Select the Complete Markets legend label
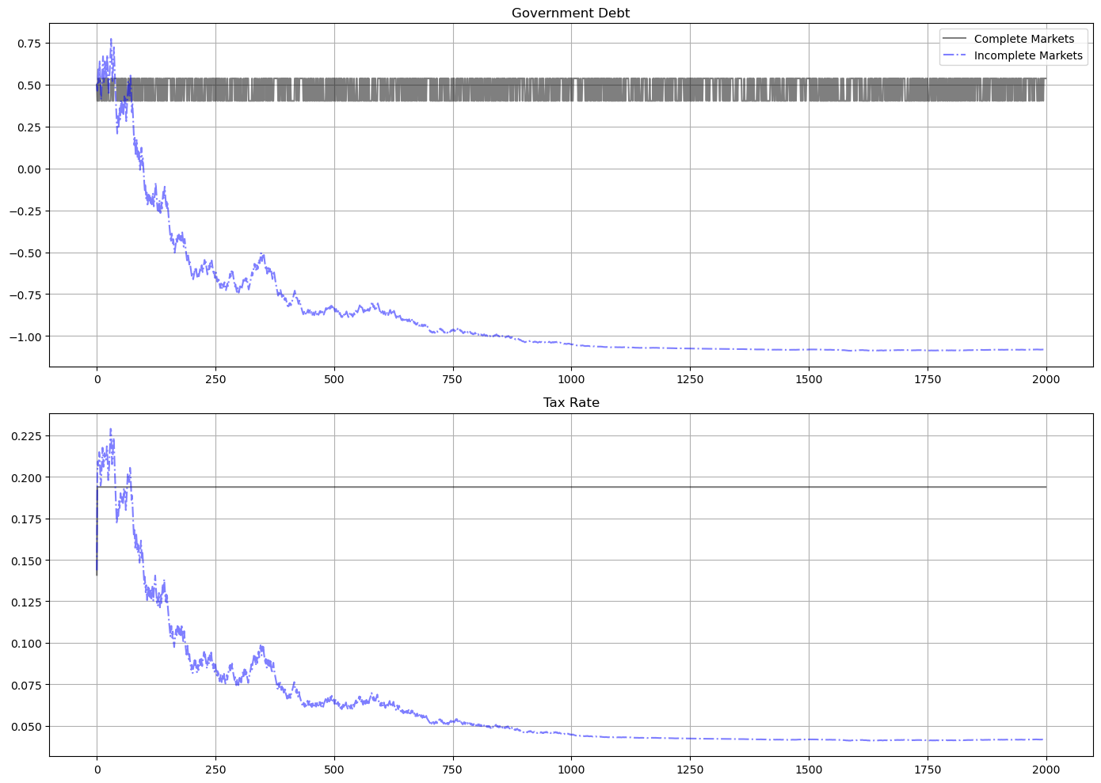The height and width of the screenshot is (783, 1101). click(x=1023, y=39)
